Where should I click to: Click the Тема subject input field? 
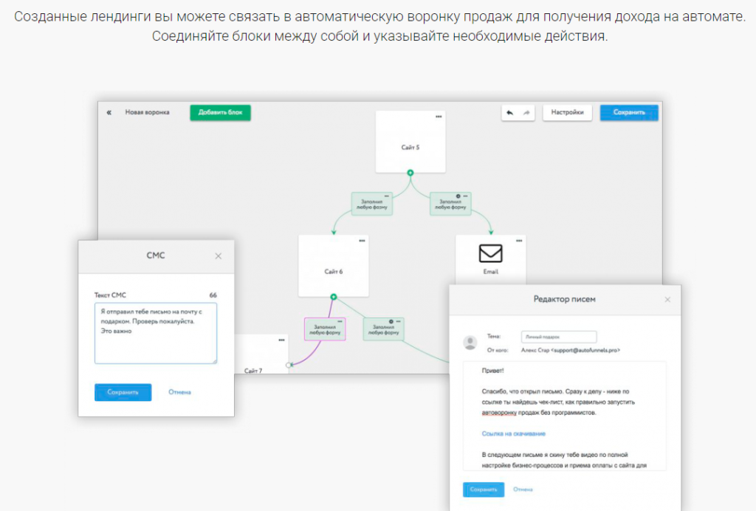[x=548, y=337]
